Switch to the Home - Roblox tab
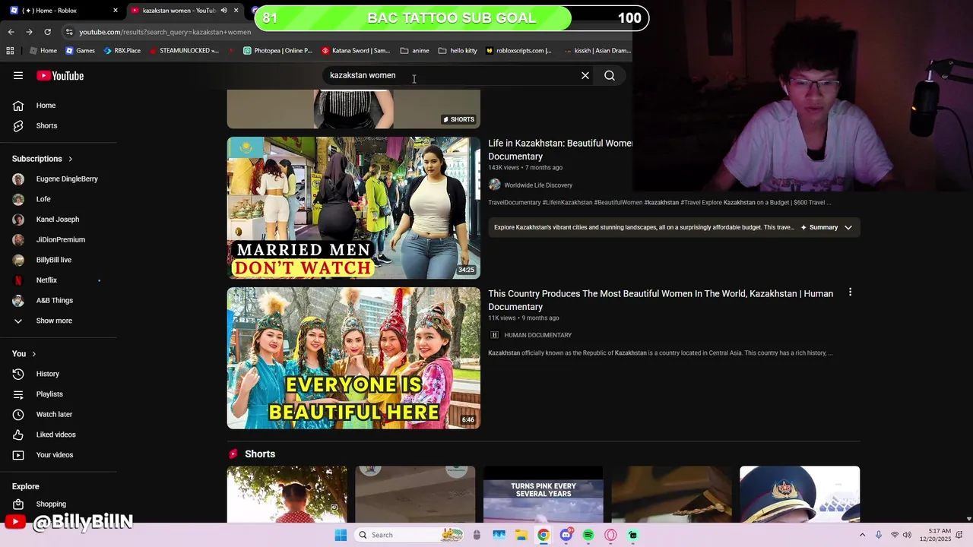Viewport: 973px width, 547px height. tap(61, 11)
